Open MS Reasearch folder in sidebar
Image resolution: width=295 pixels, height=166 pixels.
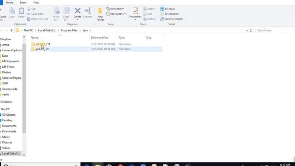click(x=11, y=61)
